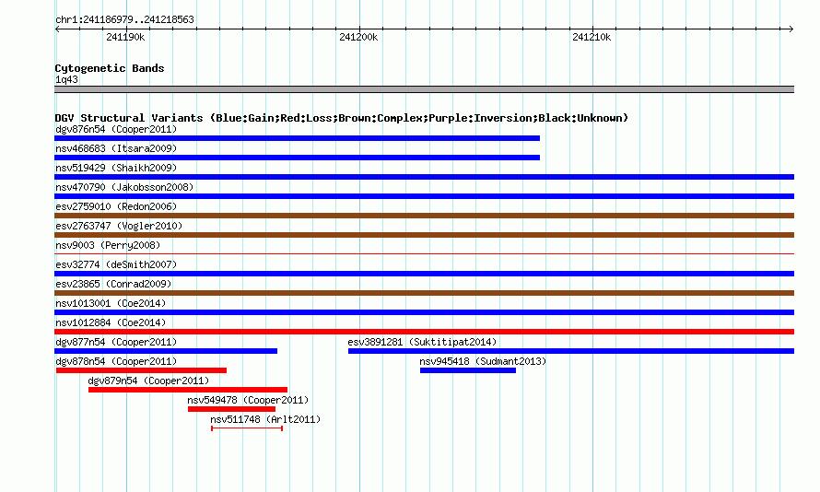
Task: Click the left arrowhead of the ruler
Action: (57, 29)
